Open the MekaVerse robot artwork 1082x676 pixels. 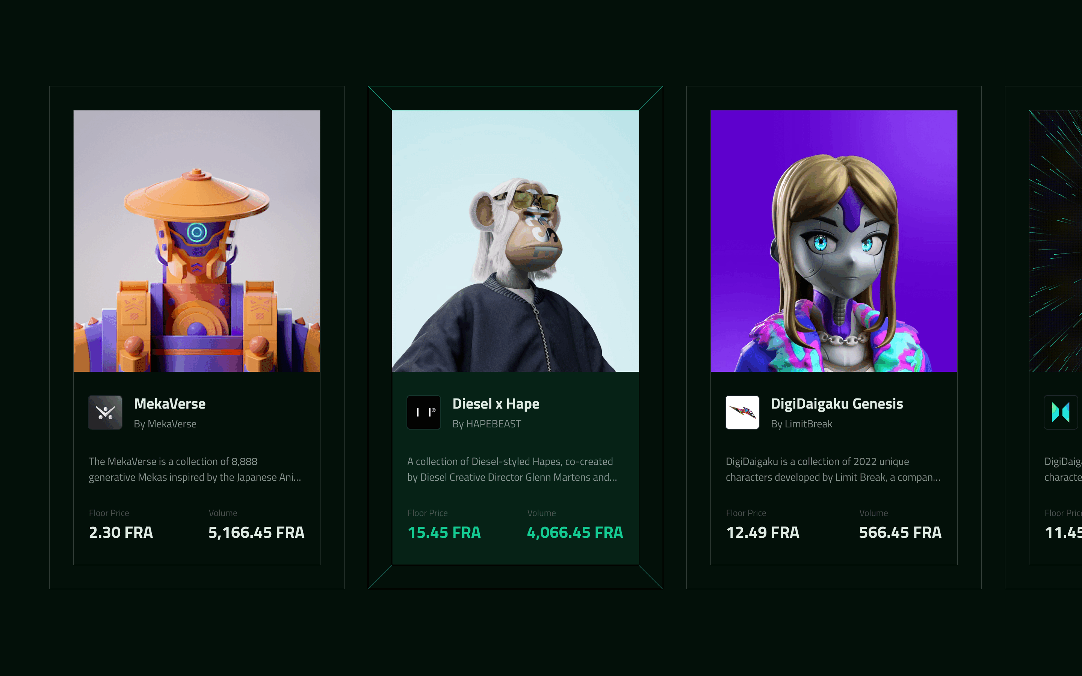point(197,241)
